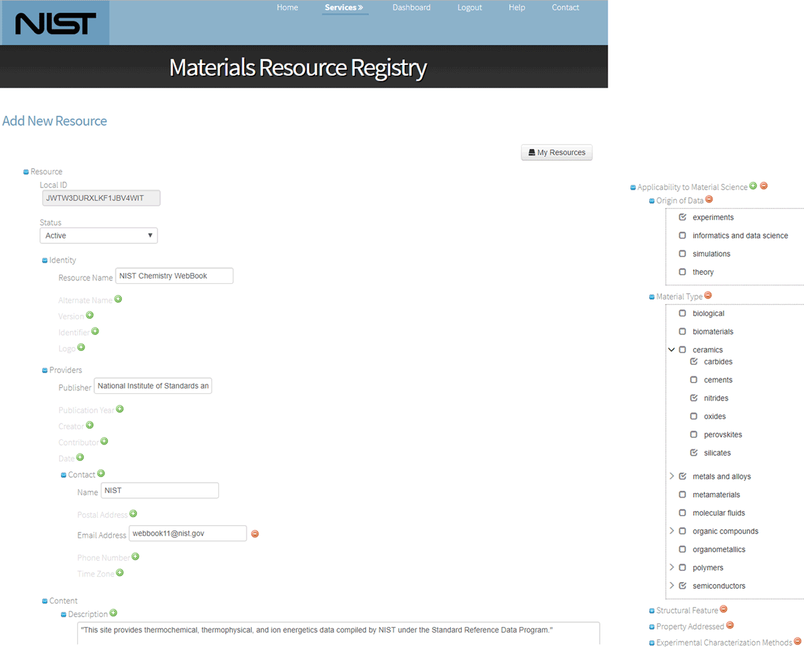Open the Dashboard page
This screenshot has height=647, width=804.
pyautogui.click(x=411, y=7)
